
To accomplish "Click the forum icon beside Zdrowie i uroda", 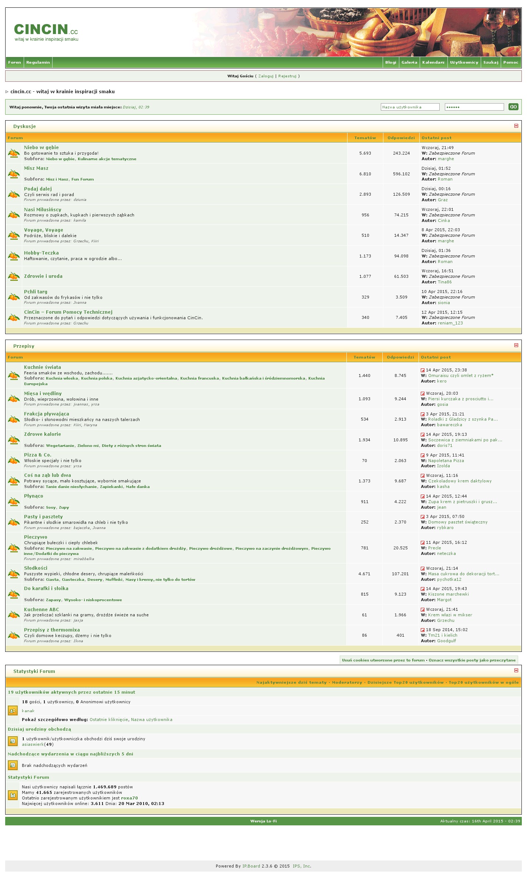I will click(x=14, y=276).
